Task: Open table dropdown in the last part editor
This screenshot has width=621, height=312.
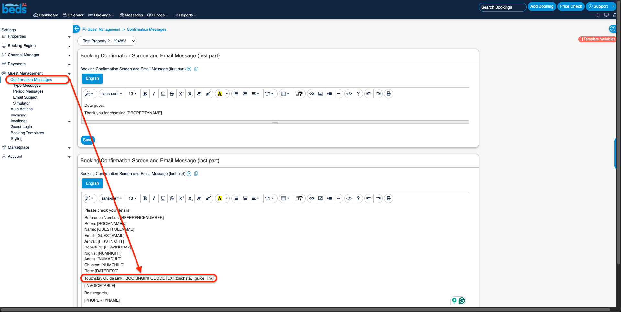Action: pyautogui.click(x=285, y=198)
